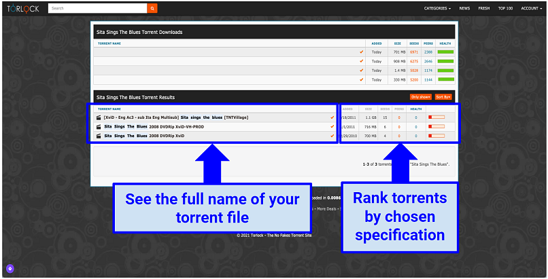This screenshot has height=279, width=548.
Task: Click the green health bar for the 6971 seeds row
Action: pos(445,52)
